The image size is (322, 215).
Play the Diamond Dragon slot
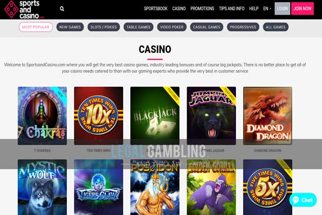coord(268,116)
